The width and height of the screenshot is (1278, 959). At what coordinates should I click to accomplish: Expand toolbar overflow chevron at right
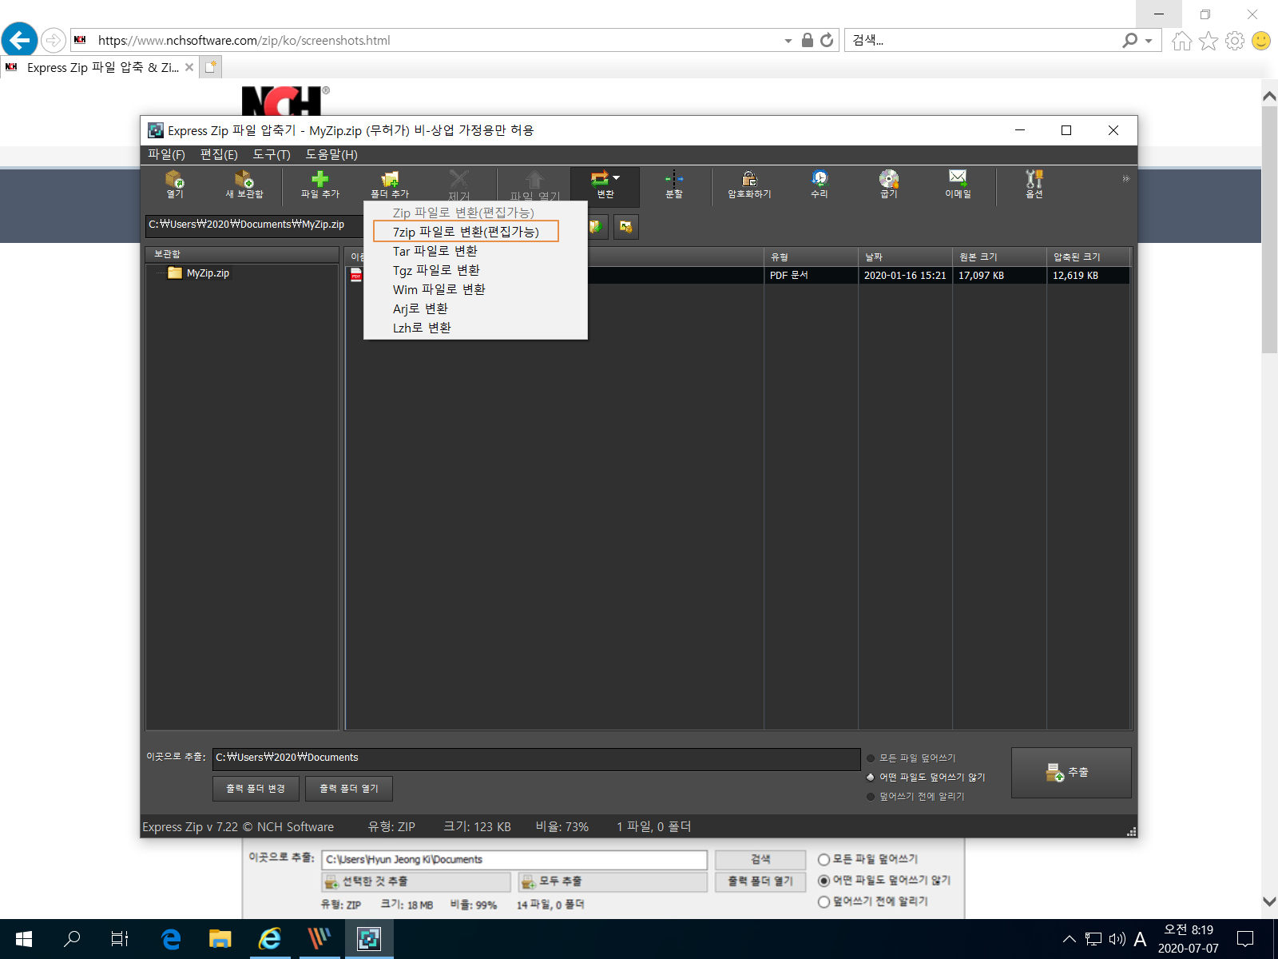click(1125, 178)
